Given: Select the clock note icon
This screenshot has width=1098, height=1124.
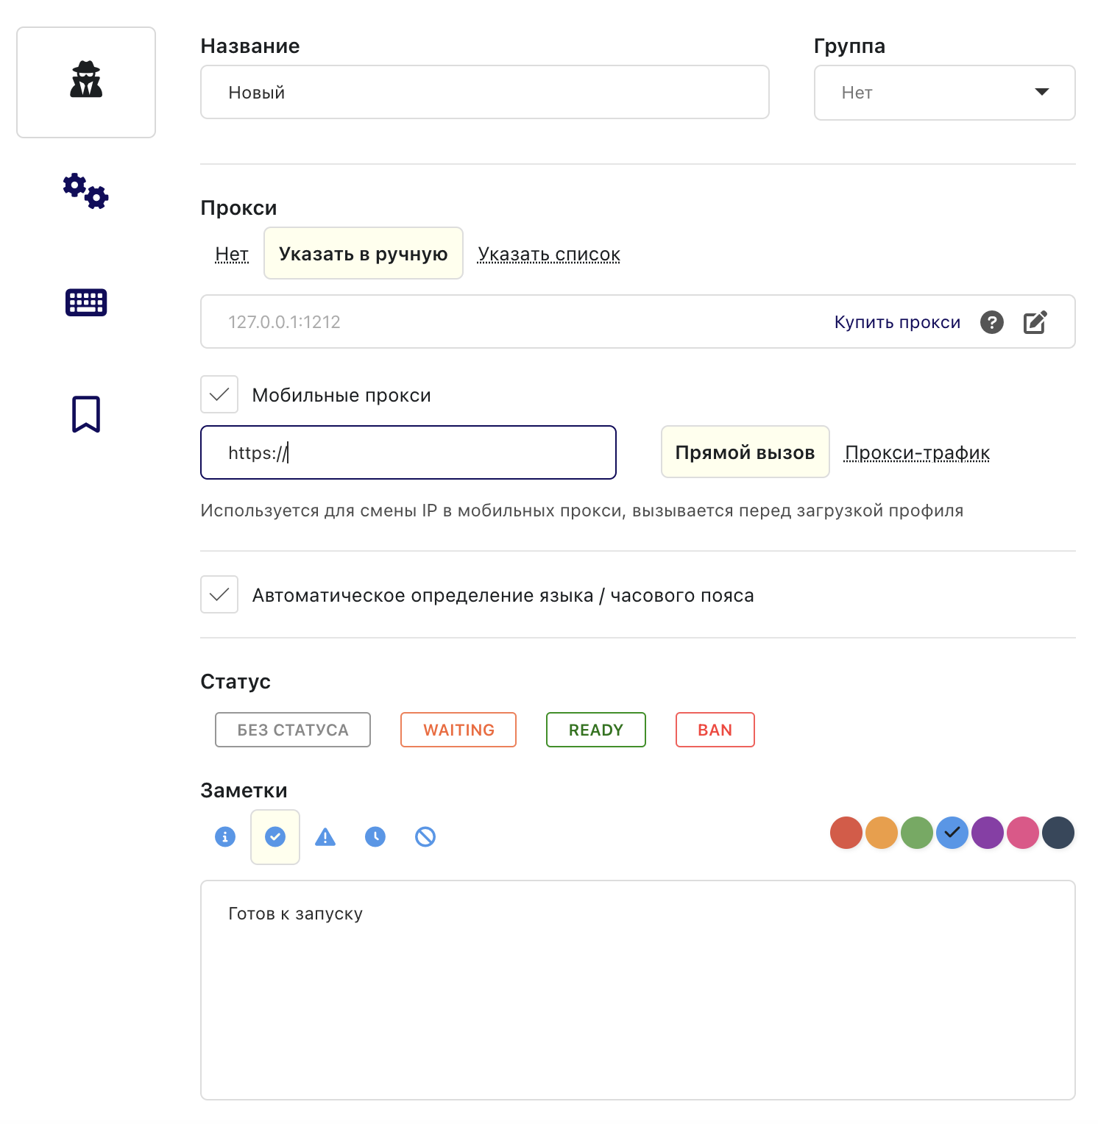Looking at the screenshot, I should tap(375, 836).
